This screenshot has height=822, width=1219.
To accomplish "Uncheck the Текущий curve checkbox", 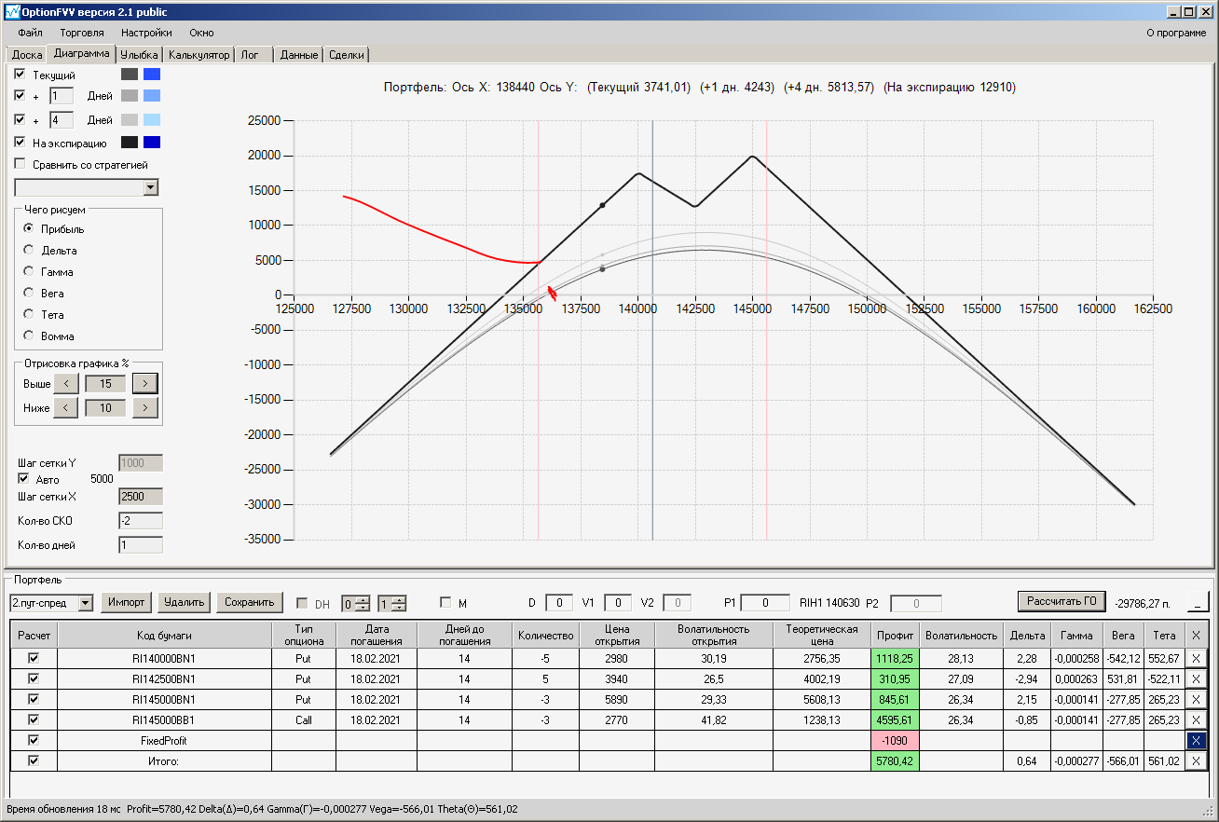I will pyautogui.click(x=21, y=74).
